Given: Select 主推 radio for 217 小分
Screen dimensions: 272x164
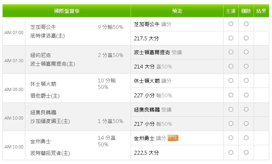Looking at the screenshot, I should (x=231, y=124).
